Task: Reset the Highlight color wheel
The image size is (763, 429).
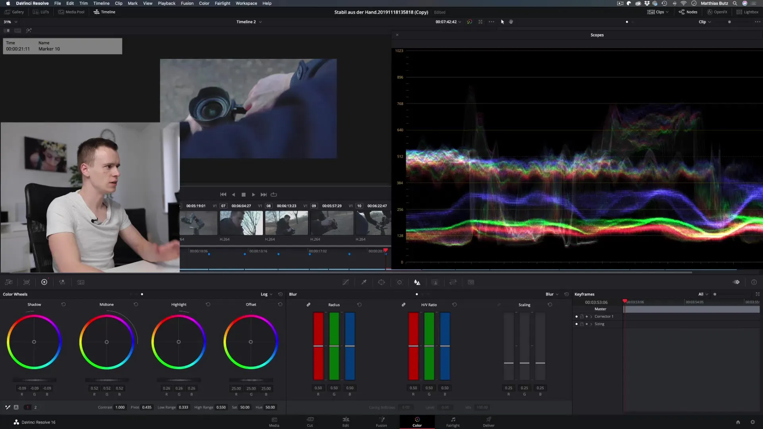Action: pyautogui.click(x=208, y=304)
